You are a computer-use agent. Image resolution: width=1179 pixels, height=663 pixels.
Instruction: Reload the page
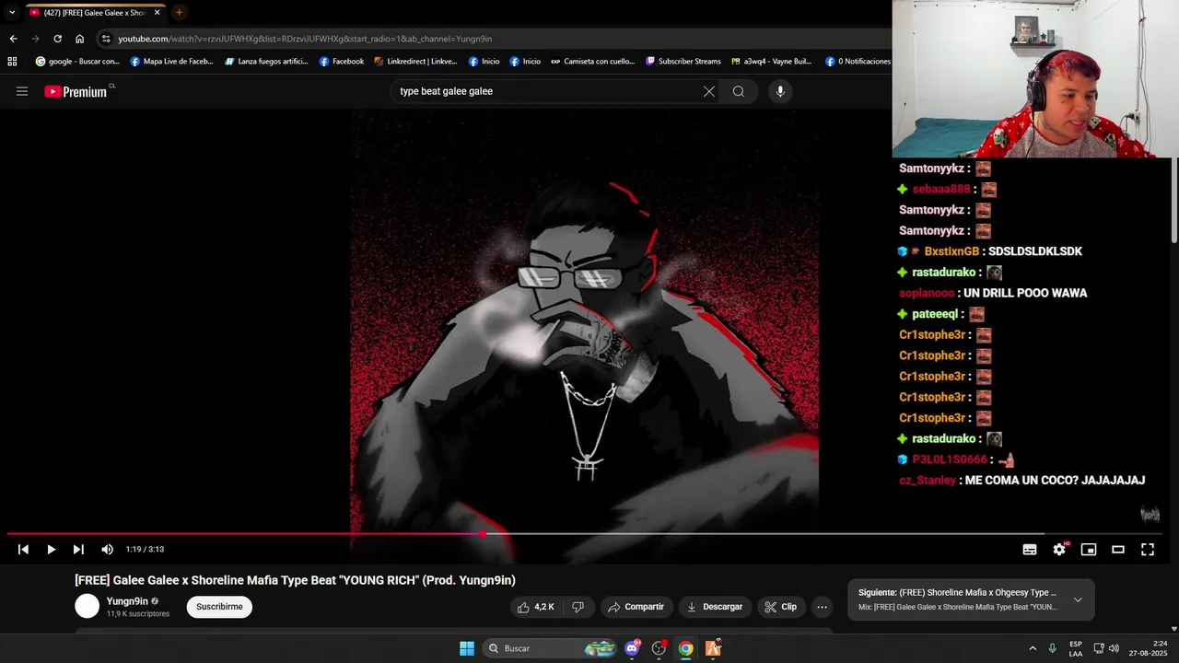point(57,39)
